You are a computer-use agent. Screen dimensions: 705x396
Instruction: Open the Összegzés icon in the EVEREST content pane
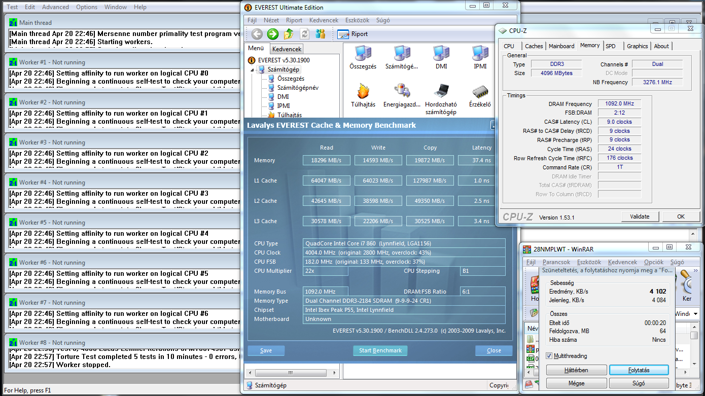coord(363,58)
